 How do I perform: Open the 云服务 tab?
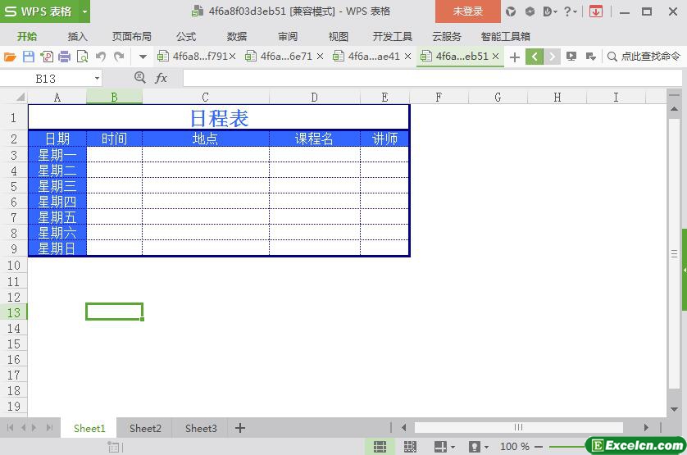(x=447, y=36)
